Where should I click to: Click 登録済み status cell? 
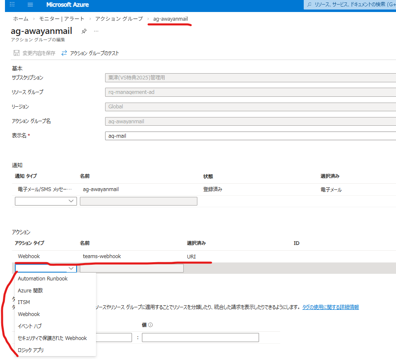pyautogui.click(x=213, y=189)
